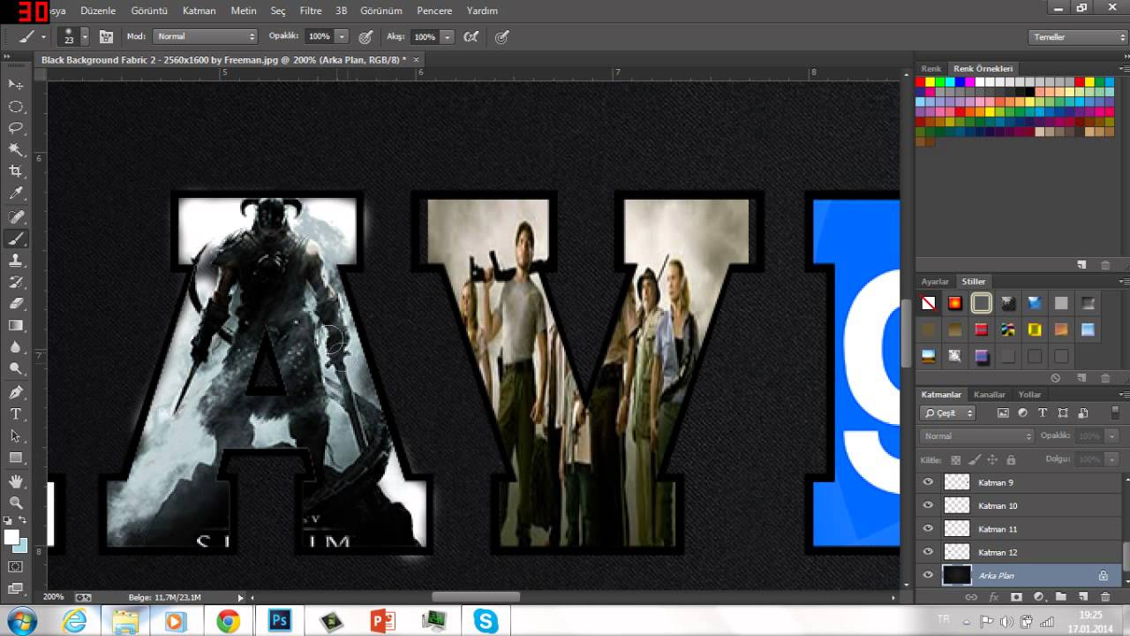The image size is (1130, 636).
Task: Select the Lasso tool
Action: [16, 128]
